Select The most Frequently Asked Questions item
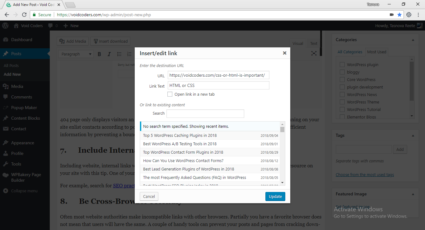The width and height of the screenshot is (425, 230). pyautogui.click(x=210, y=177)
